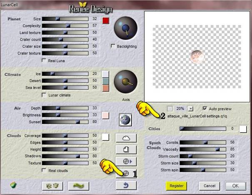Image resolution: width=252 pixels, height=195 pixels.
Task: Click the Ice slider
Action: pyautogui.click(x=65, y=74)
